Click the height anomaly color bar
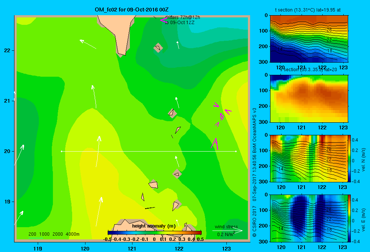Viewport: 370px width, 252px height. (x=155, y=233)
